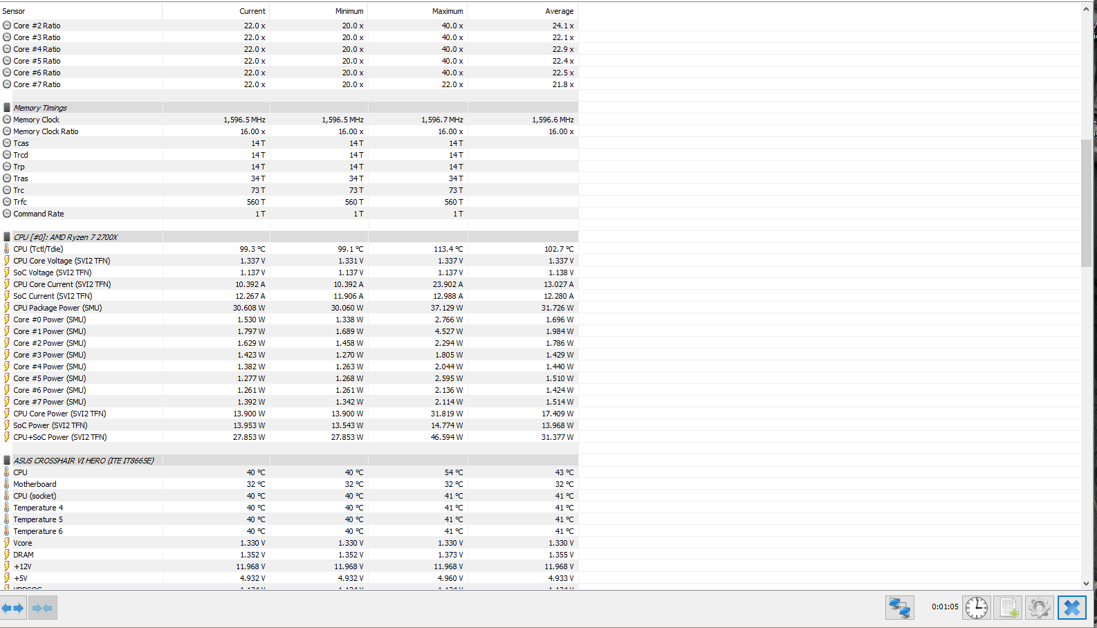Click the bolt icon beside +12V
This screenshot has width=1097, height=628.
pos(7,566)
